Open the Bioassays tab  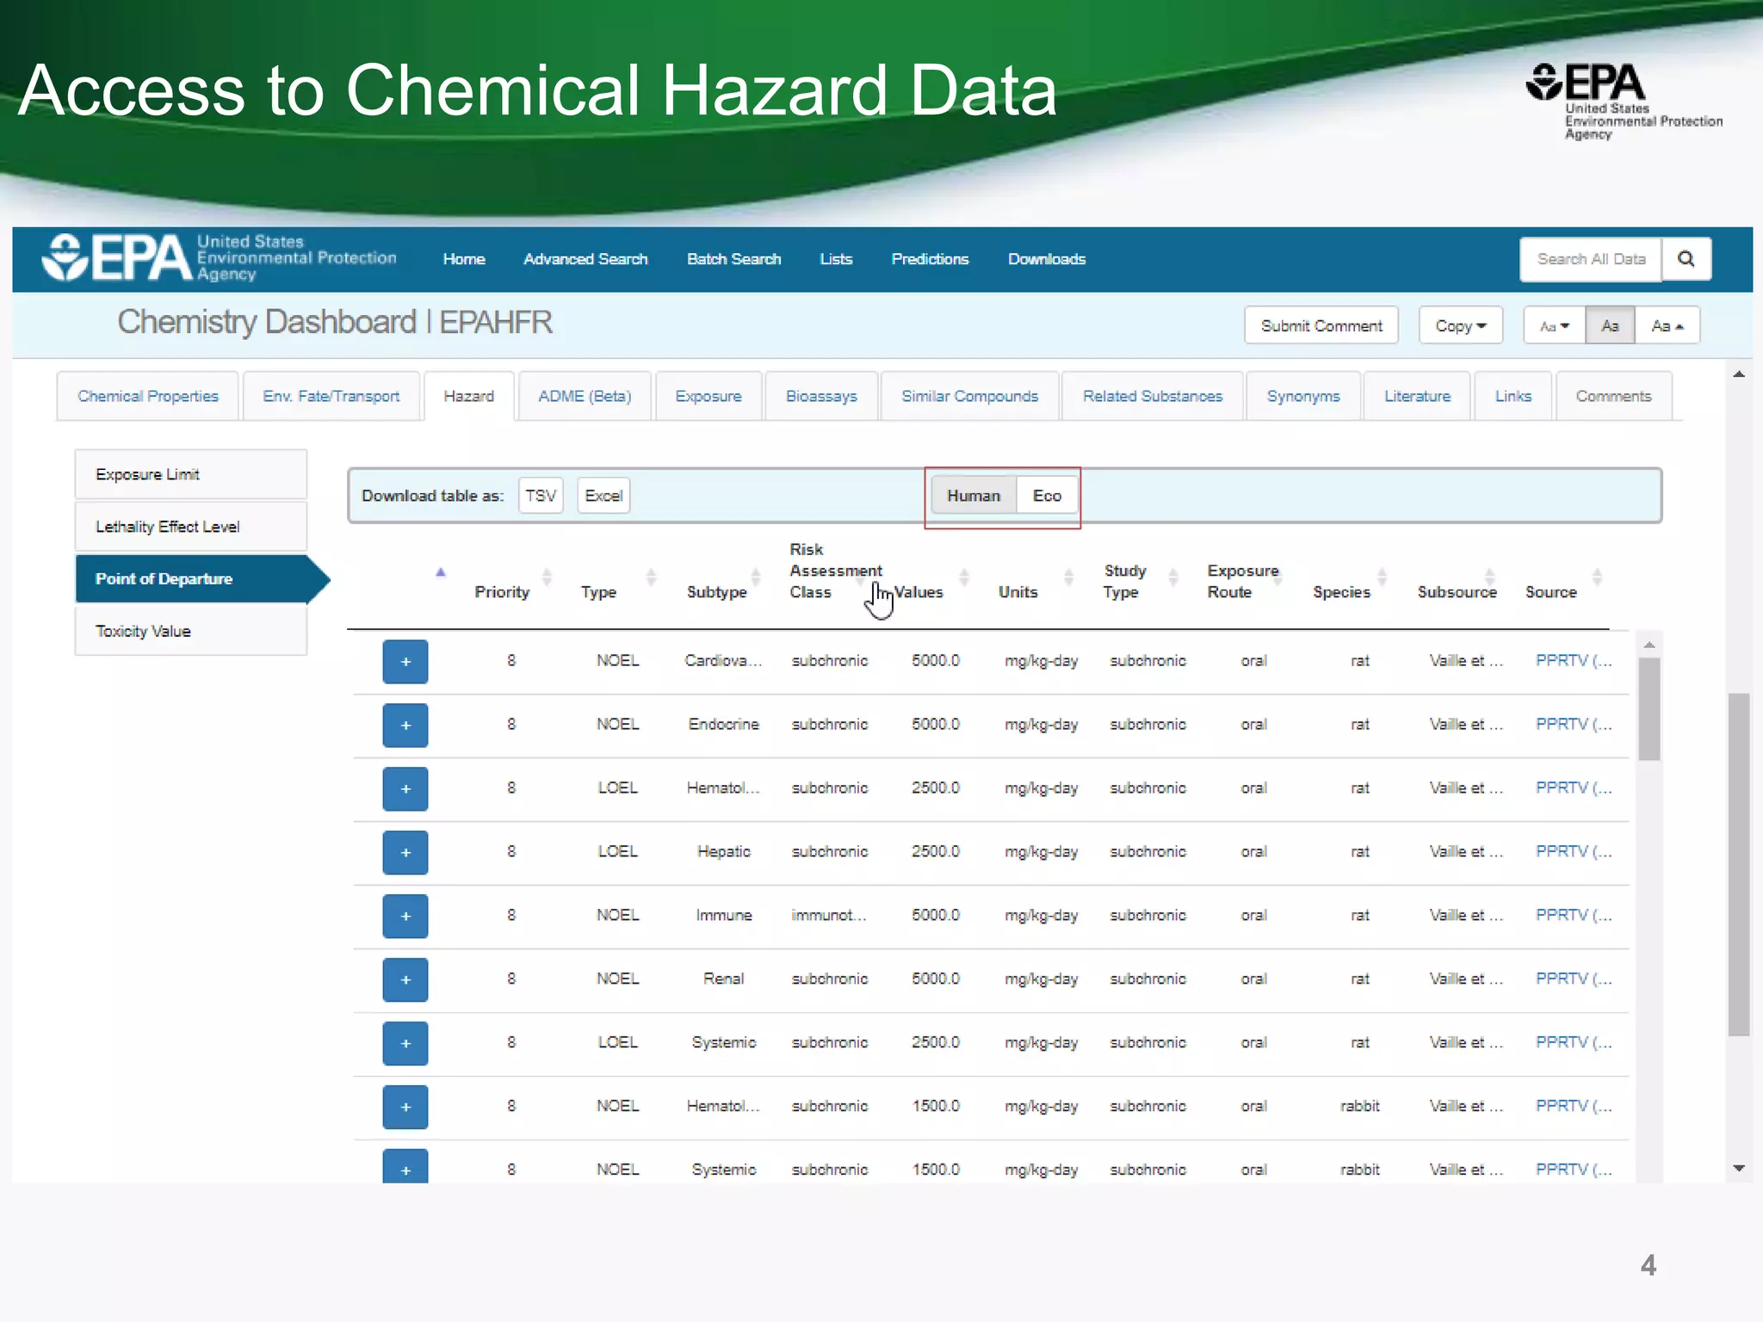pyautogui.click(x=821, y=396)
